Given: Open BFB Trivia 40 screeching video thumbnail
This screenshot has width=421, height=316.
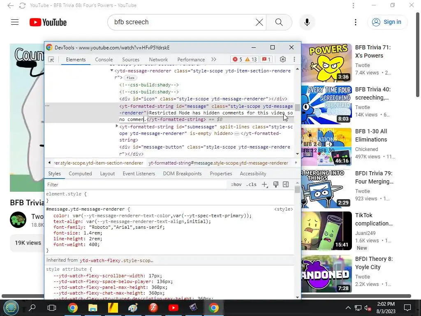Looking at the screenshot, I should pyautogui.click(x=326, y=105).
